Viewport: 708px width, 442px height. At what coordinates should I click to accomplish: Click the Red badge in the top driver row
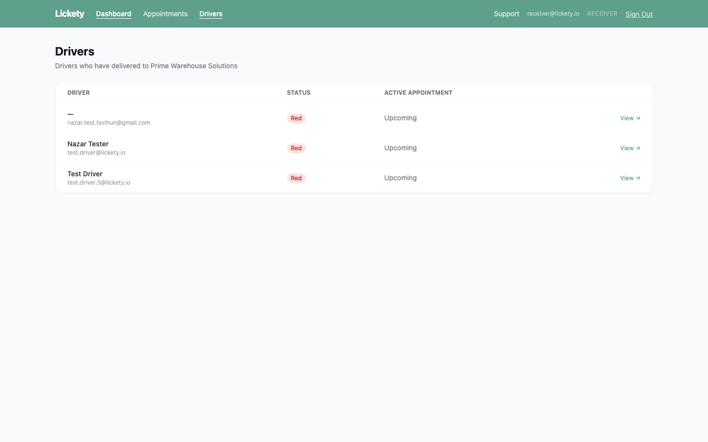(296, 118)
